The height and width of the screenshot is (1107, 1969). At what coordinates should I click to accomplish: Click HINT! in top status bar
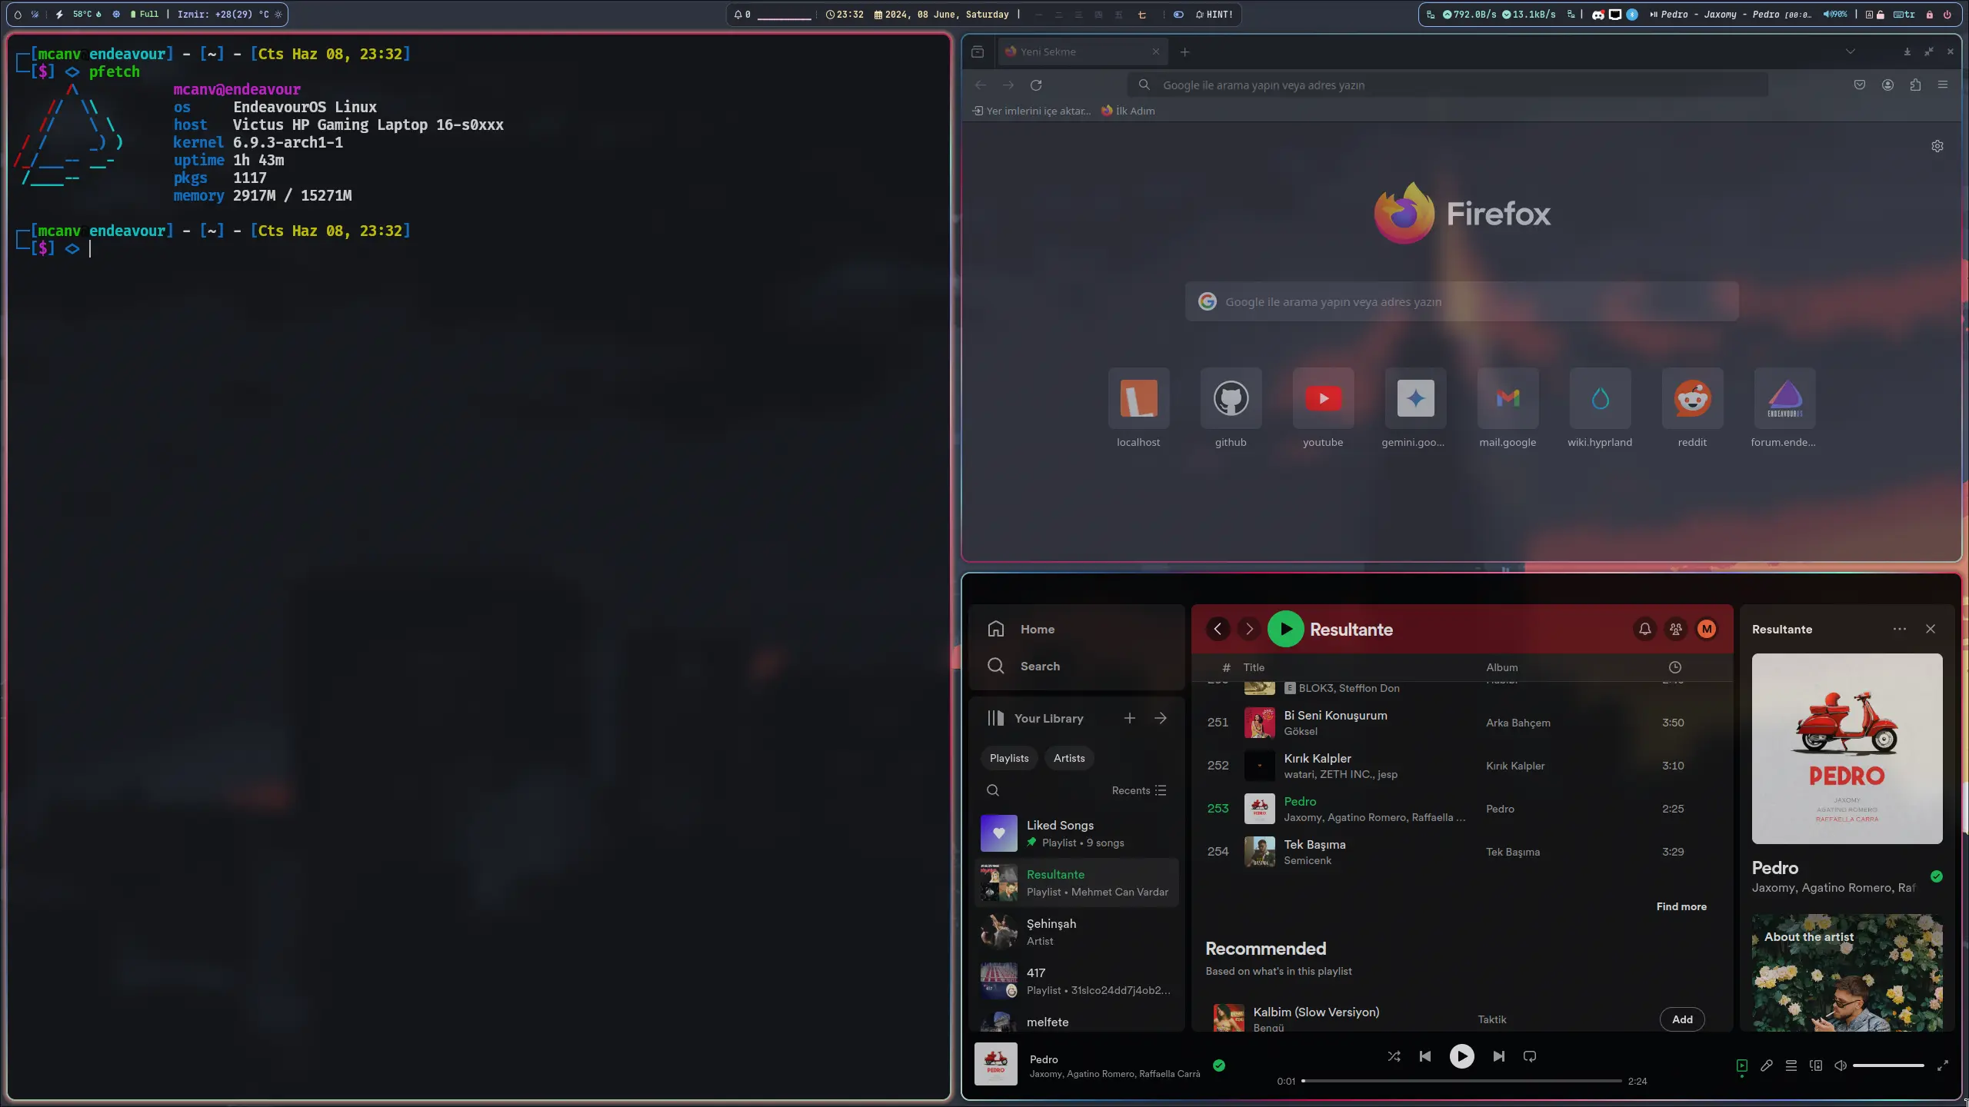tap(1214, 14)
